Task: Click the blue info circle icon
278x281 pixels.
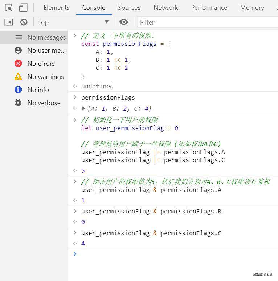Action: 18,89
